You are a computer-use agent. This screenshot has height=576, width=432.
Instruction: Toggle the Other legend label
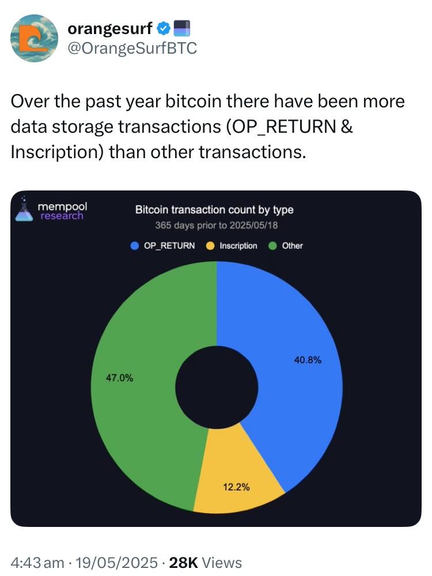click(x=292, y=246)
